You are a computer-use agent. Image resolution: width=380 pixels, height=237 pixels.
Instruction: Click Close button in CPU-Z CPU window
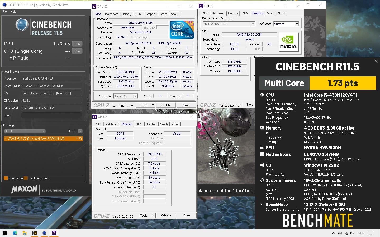[186, 105]
